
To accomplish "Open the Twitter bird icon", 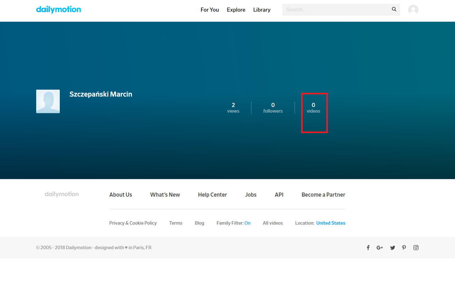I will (x=393, y=248).
